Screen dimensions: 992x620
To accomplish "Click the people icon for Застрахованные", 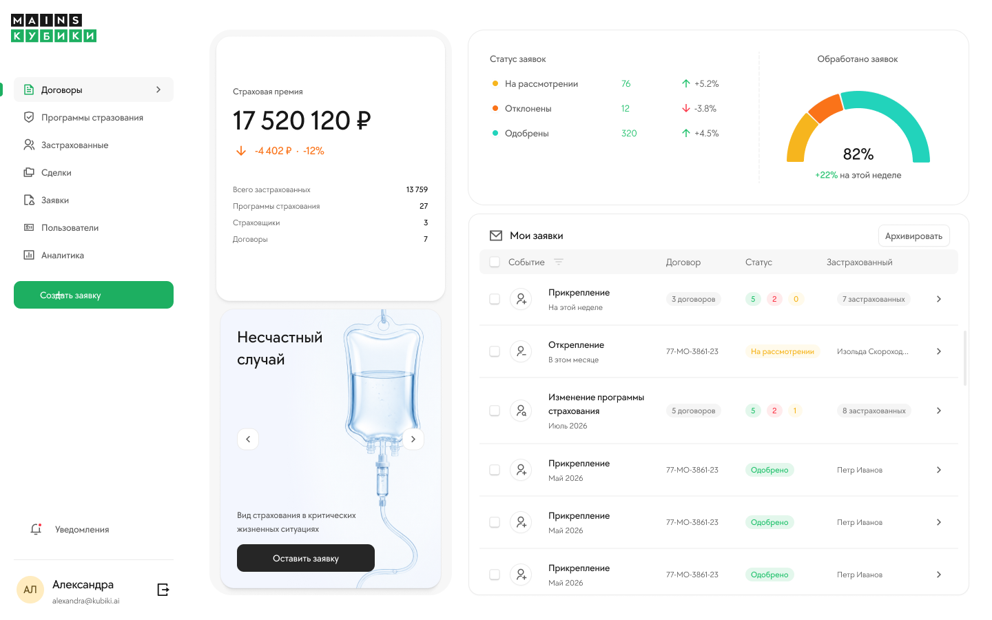I will pyautogui.click(x=29, y=145).
